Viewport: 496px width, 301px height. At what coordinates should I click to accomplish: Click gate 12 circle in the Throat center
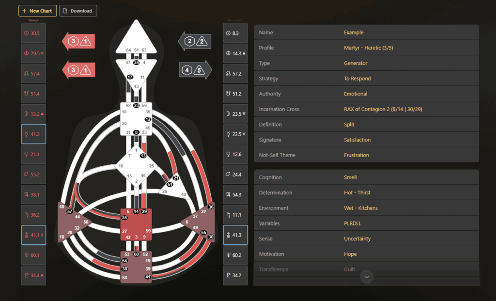pos(148,119)
